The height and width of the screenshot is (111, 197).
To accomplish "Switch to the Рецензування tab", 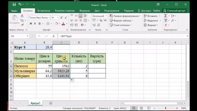I will 112,11.
